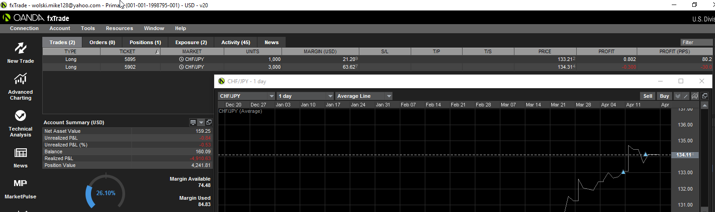Open the Tools menu
The image size is (715, 212).
[x=88, y=28]
